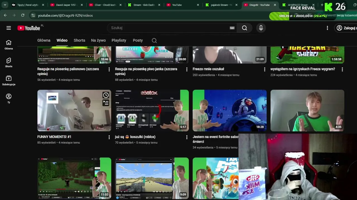The height and width of the screenshot is (200, 357).
Task: Switch to Stream - Kick Dashboard tab
Action: pyautogui.click(x=143, y=5)
